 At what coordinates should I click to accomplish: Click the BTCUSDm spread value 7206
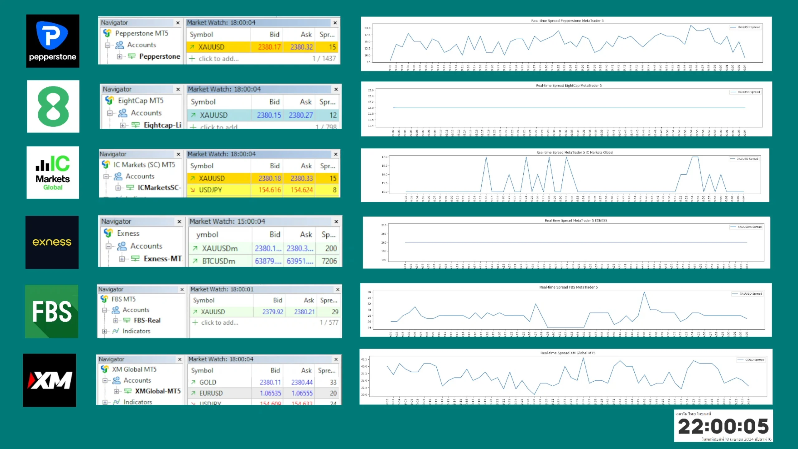click(x=329, y=261)
